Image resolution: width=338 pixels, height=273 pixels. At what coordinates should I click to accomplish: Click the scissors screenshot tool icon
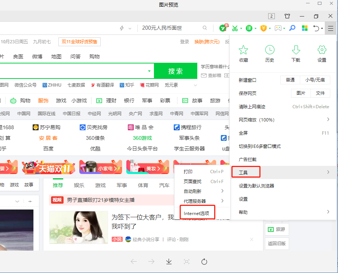[235, 28]
